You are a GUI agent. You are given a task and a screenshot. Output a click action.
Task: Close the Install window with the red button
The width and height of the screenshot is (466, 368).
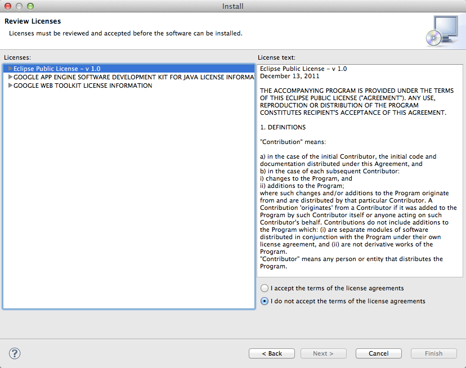(8, 6)
